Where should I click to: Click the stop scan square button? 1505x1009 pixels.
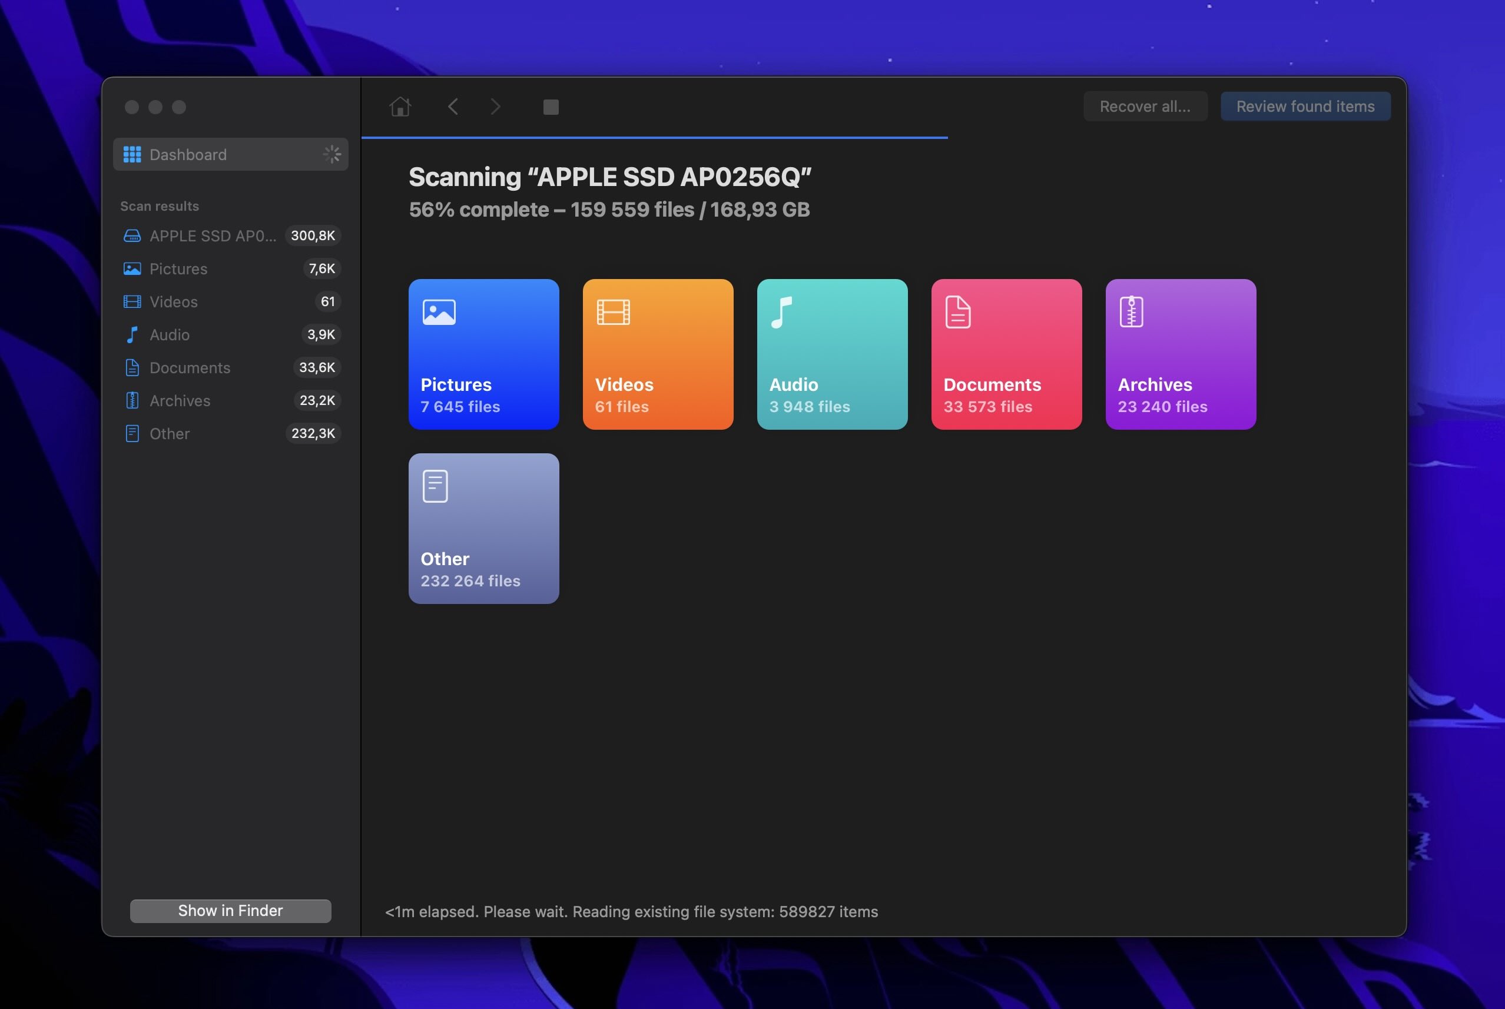[x=550, y=106]
